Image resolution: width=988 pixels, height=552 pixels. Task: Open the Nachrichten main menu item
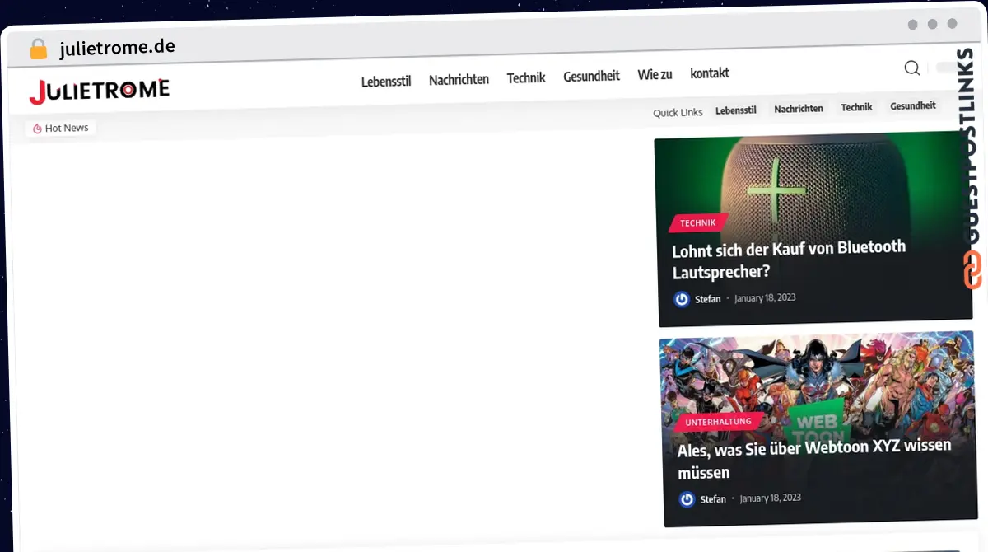click(x=459, y=79)
